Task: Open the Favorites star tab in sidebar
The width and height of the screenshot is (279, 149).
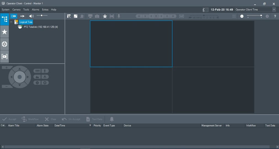Action: [x=5, y=32]
